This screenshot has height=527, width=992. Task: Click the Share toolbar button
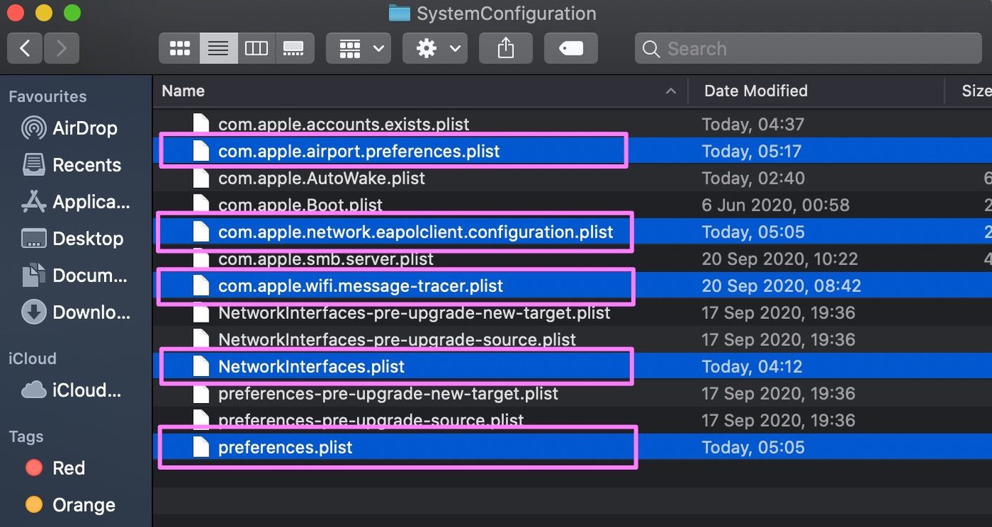tap(505, 48)
